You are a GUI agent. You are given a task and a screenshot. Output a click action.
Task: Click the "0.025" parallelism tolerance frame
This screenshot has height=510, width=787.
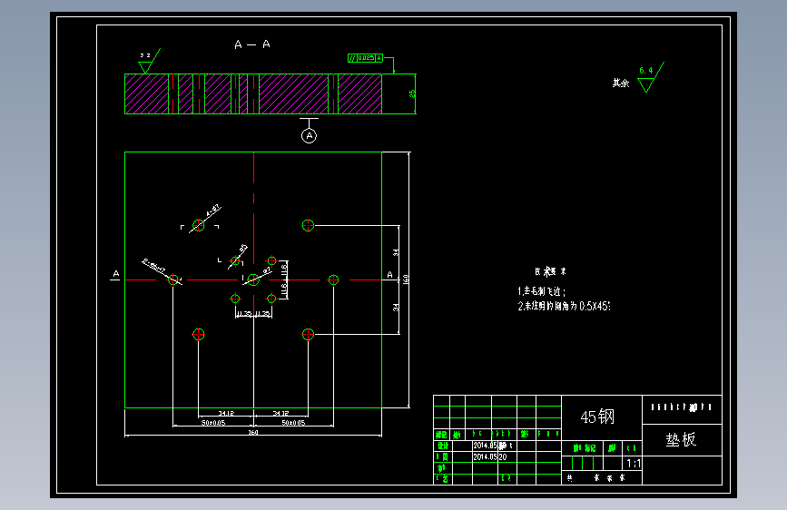366,58
